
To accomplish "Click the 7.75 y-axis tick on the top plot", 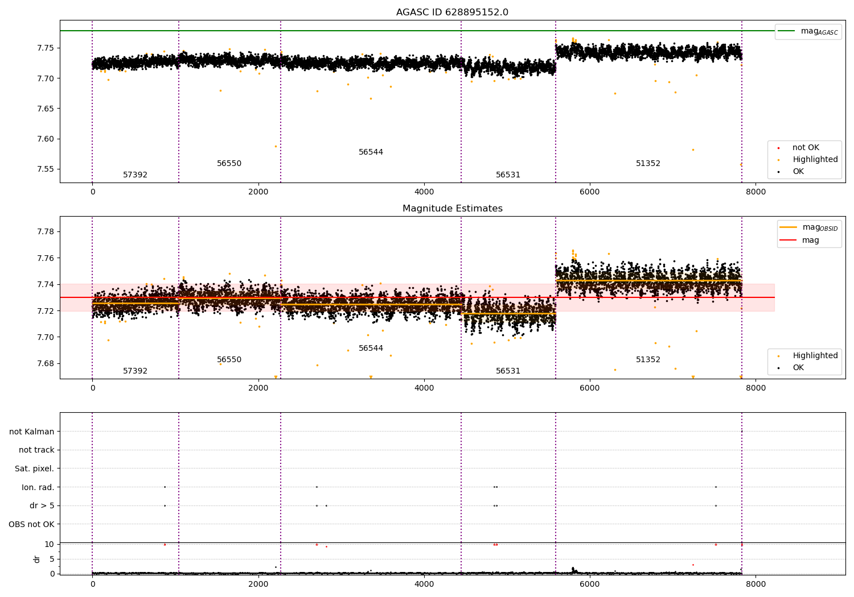I will point(46,48).
